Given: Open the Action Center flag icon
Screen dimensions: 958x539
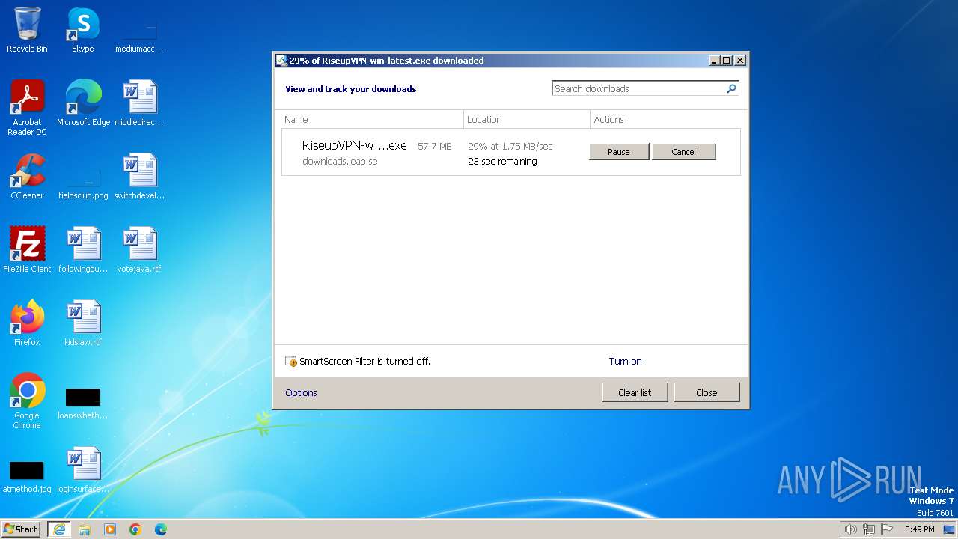Looking at the screenshot, I should pos(887,529).
